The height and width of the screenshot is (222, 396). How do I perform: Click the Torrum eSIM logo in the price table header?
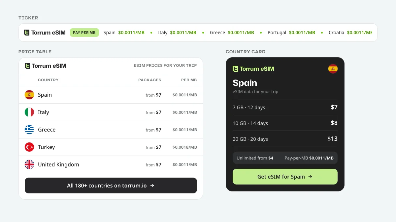pos(46,66)
